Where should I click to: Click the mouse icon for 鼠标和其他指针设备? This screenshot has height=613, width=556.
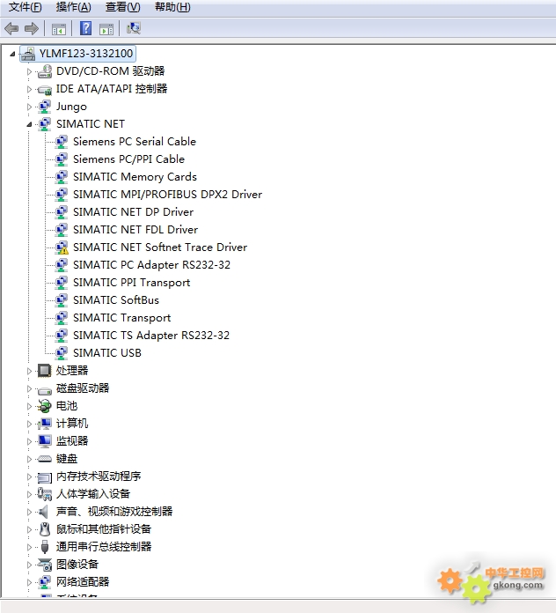click(45, 529)
